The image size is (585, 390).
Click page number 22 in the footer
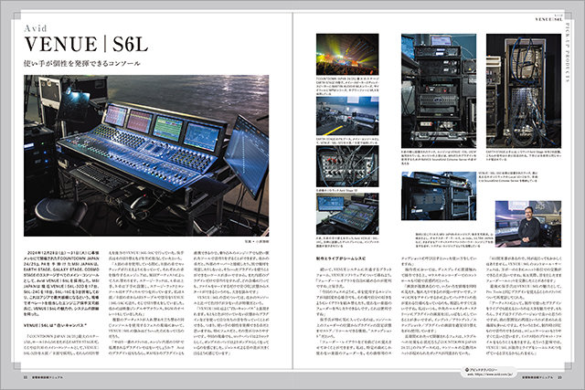pyautogui.click(x=26, y=377)
